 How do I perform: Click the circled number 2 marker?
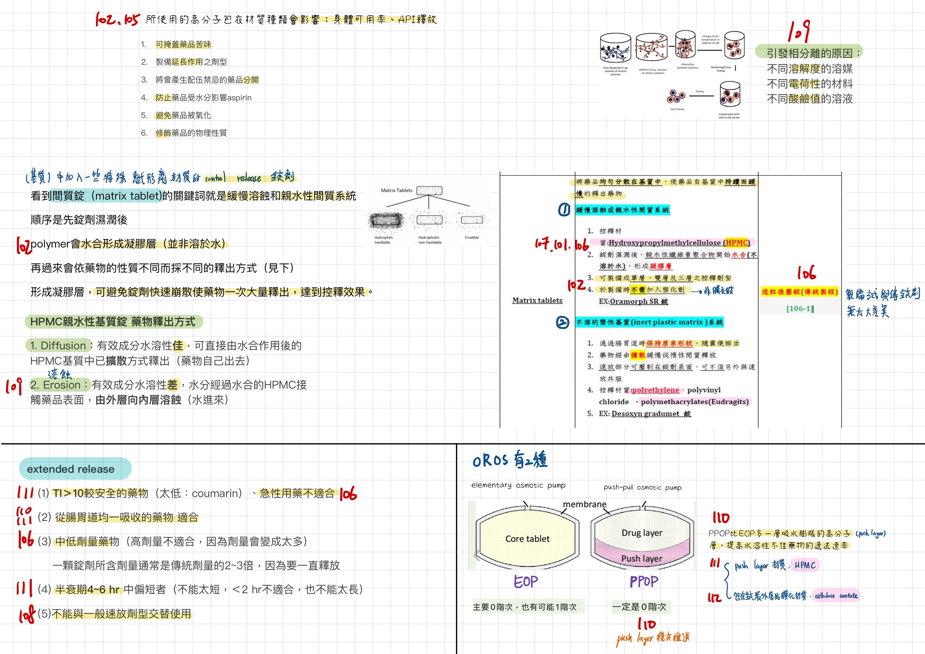pyautogui.click(x=562, y=323)
